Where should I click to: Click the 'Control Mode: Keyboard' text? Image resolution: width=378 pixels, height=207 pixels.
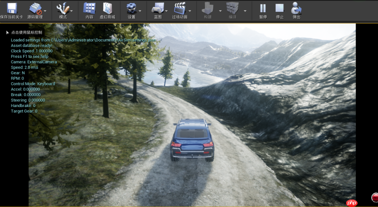pos(33,84)
